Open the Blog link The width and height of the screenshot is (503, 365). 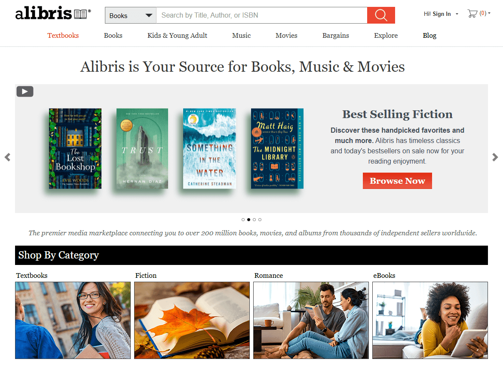pos(429,36)
